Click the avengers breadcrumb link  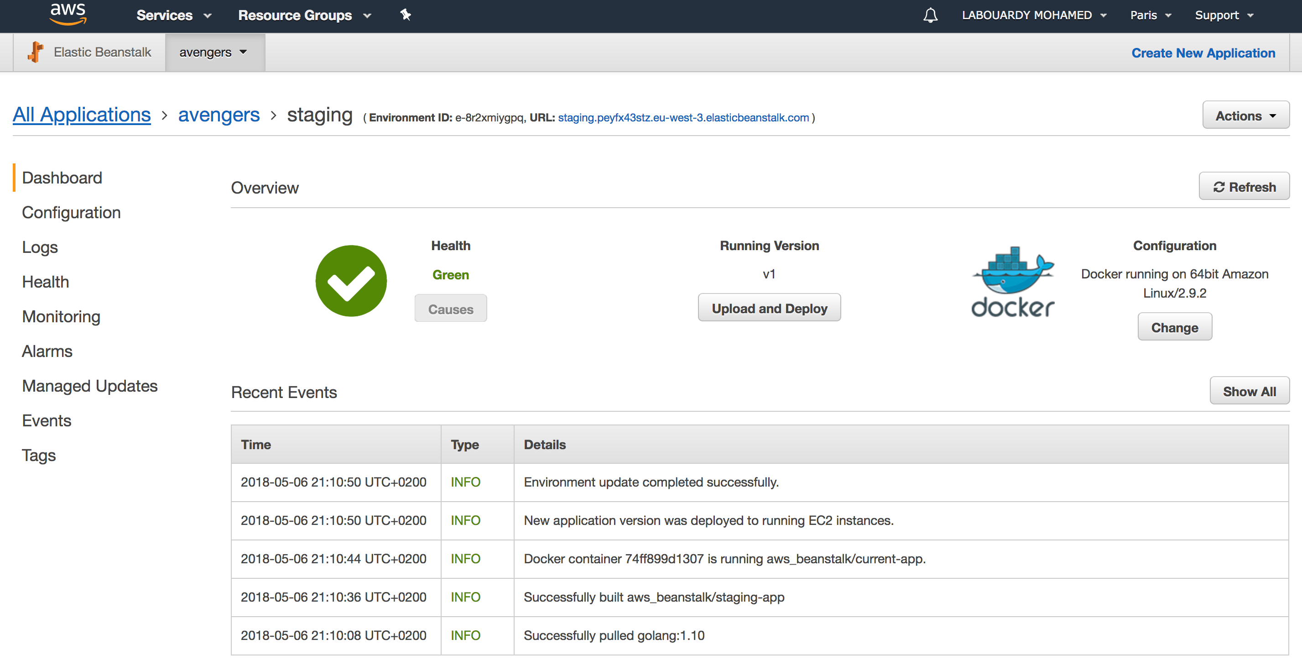tap(219, 115)
